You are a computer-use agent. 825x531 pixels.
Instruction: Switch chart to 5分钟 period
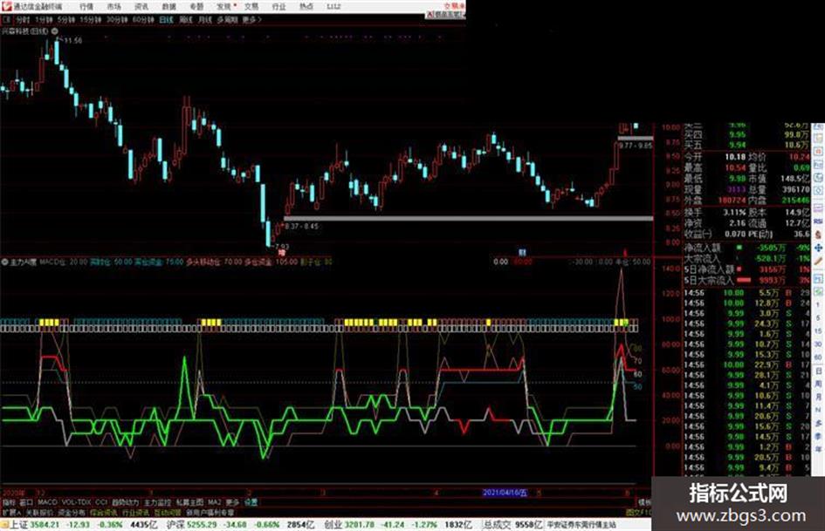pyautogui.click(x=66, y=19)
